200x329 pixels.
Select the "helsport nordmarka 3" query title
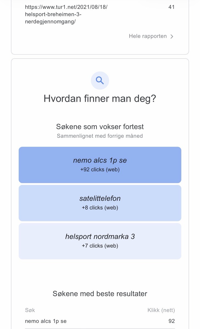(100, 236)
